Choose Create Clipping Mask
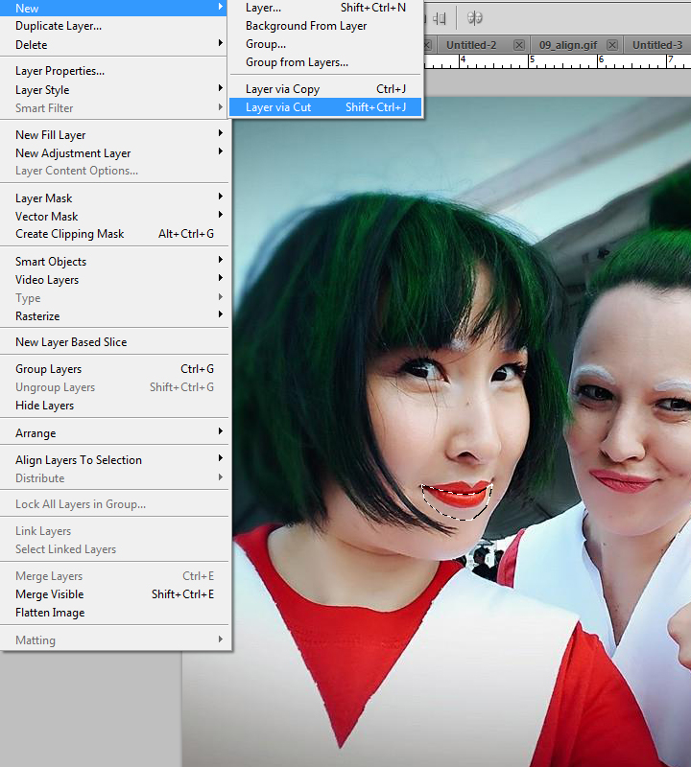 pos(113,234)
